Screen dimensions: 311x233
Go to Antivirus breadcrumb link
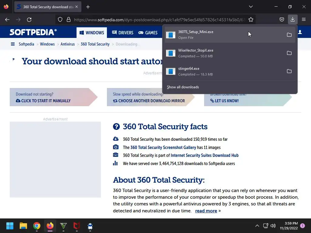[x=68, y=44]
